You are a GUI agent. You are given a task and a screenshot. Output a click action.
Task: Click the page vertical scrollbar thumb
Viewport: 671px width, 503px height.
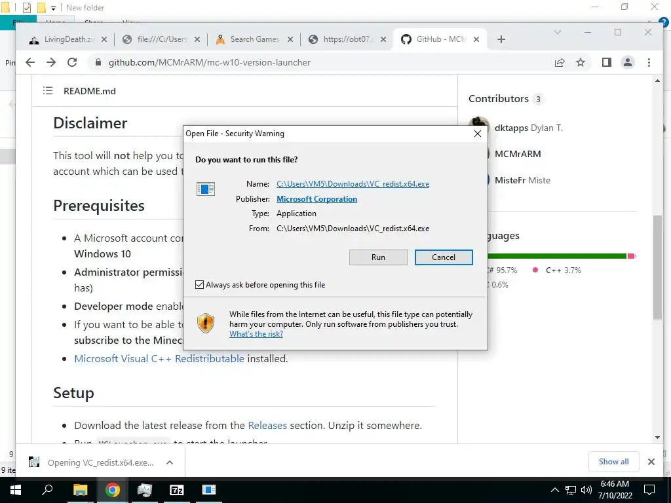click(657, 267)
